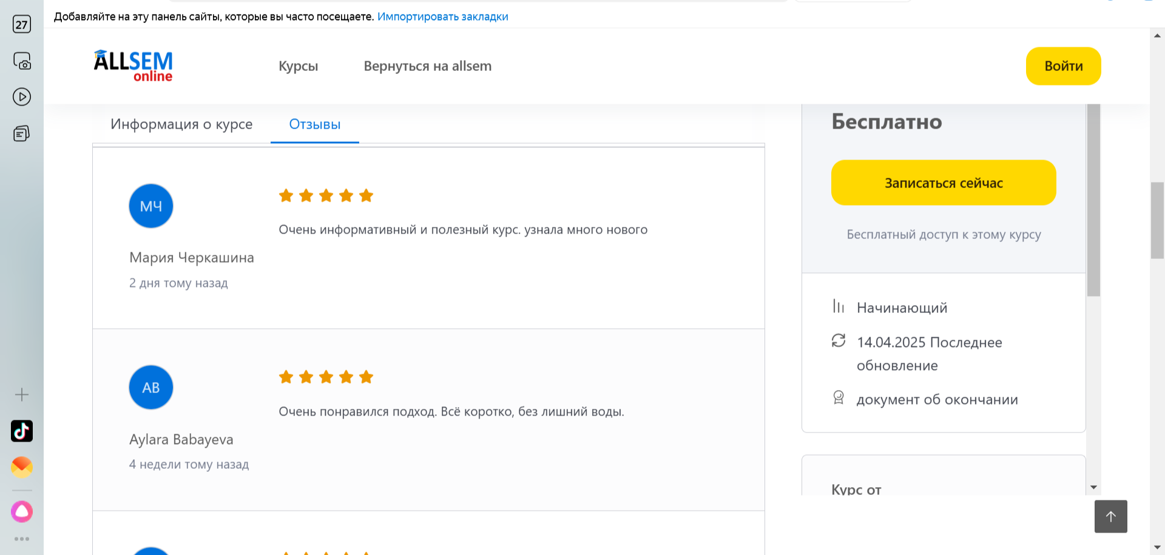
Task: Open Alice assistant purple icon
Action: [22, 511]
